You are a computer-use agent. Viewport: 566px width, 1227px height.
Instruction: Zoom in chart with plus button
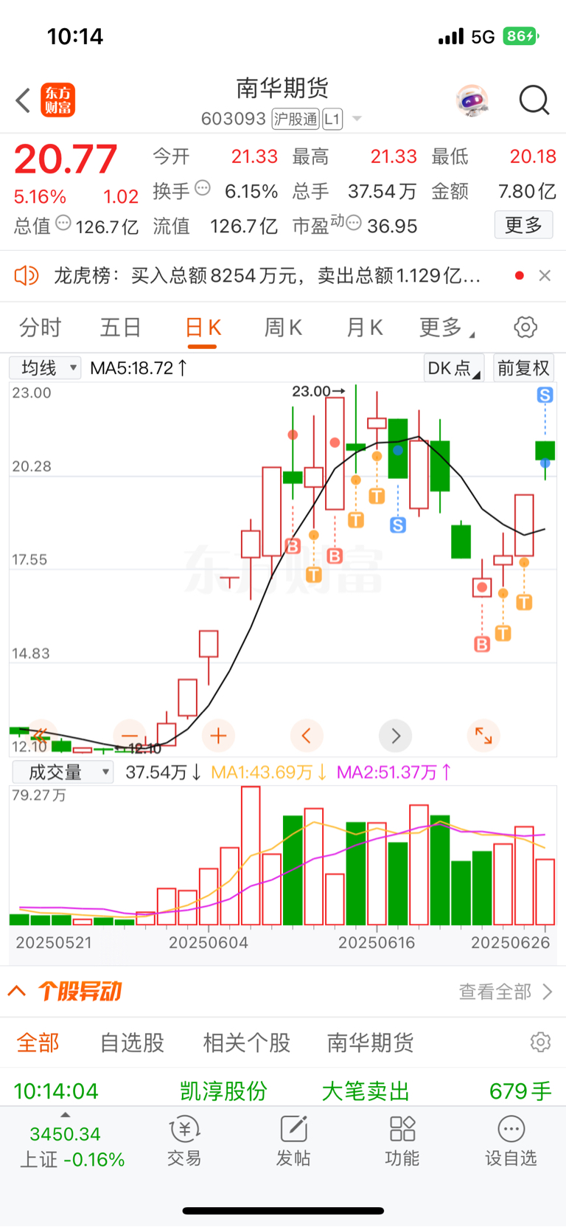(218, 736)
